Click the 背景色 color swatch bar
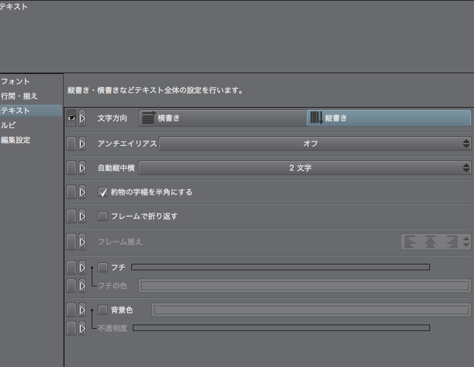Image resolution: width=474 pixels, height=367 pixels. click(311, 311)
